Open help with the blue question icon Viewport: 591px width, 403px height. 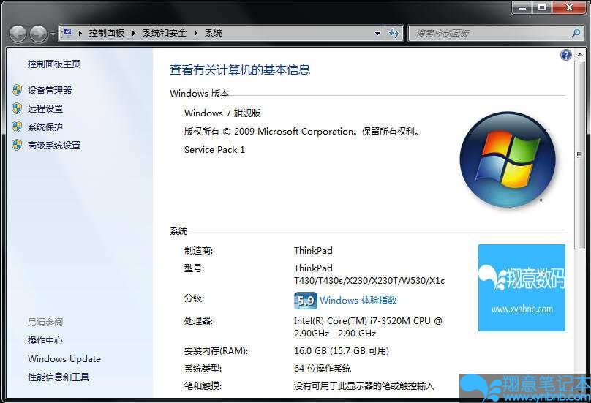[x=565, y=55]
